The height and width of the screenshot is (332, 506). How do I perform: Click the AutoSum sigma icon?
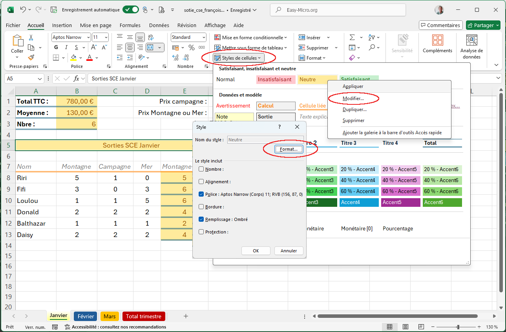point(352,37)
